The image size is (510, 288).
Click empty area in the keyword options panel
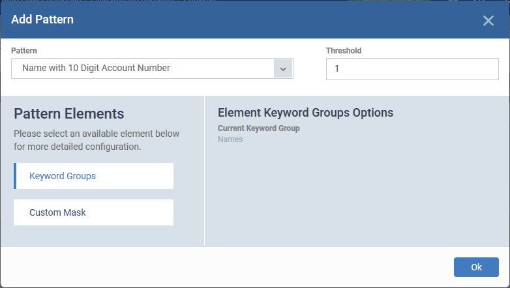[x=357, y=195]
